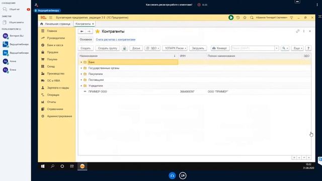
Task: Expand the Банк folder
Action: click(81, 62)
